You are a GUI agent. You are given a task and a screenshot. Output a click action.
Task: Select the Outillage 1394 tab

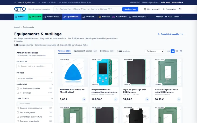pyautogui.click(x=107, y=51)
